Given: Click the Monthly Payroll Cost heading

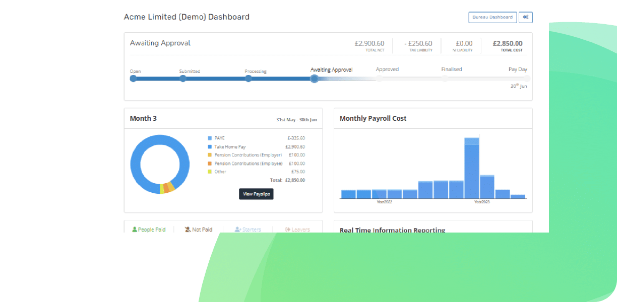Looking at the screenshot, I should 373,118.
